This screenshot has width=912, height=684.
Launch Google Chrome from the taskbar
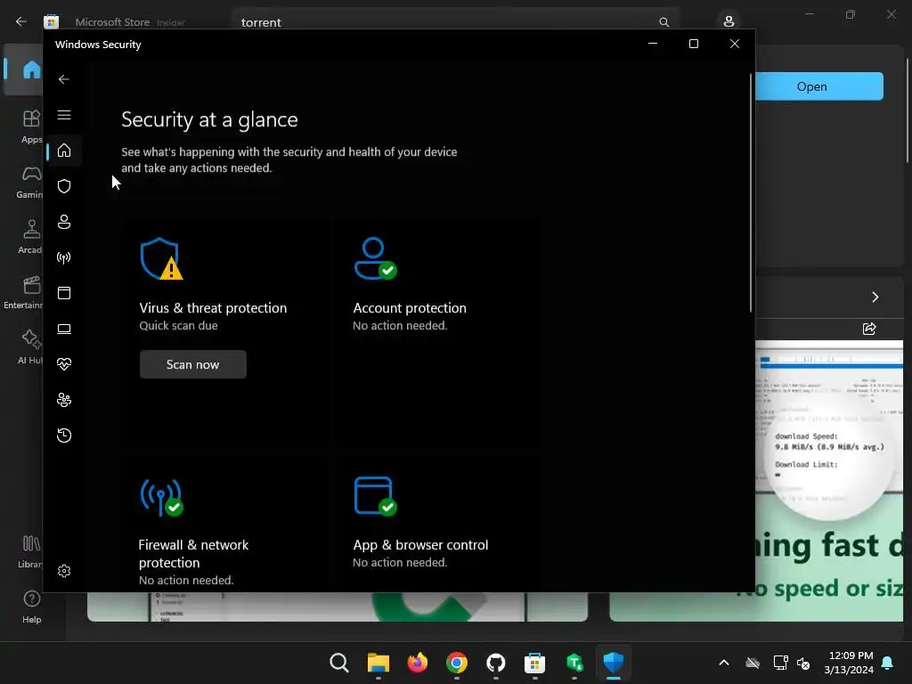click(x=457, y=663)
